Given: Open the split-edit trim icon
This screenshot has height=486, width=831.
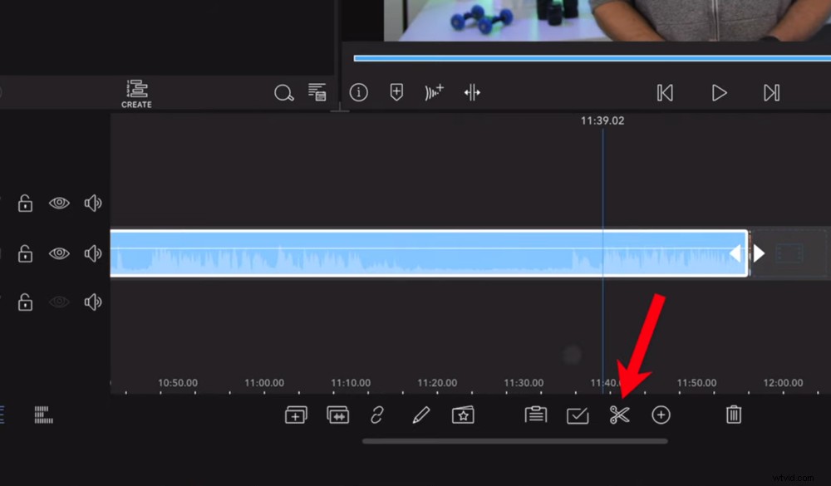Looking at the screenshot, I should [x=472, y=92].
